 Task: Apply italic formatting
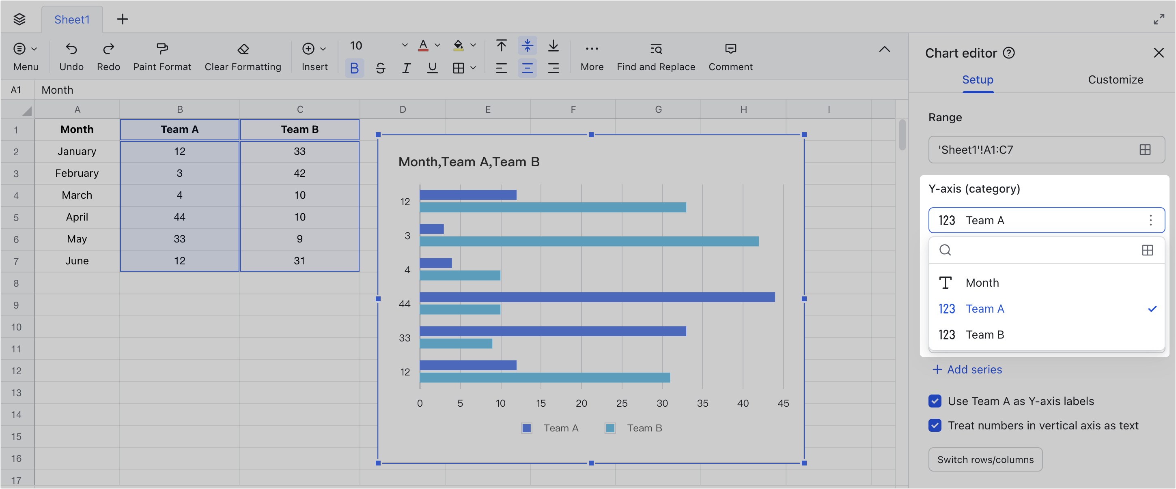pos(406,67)
